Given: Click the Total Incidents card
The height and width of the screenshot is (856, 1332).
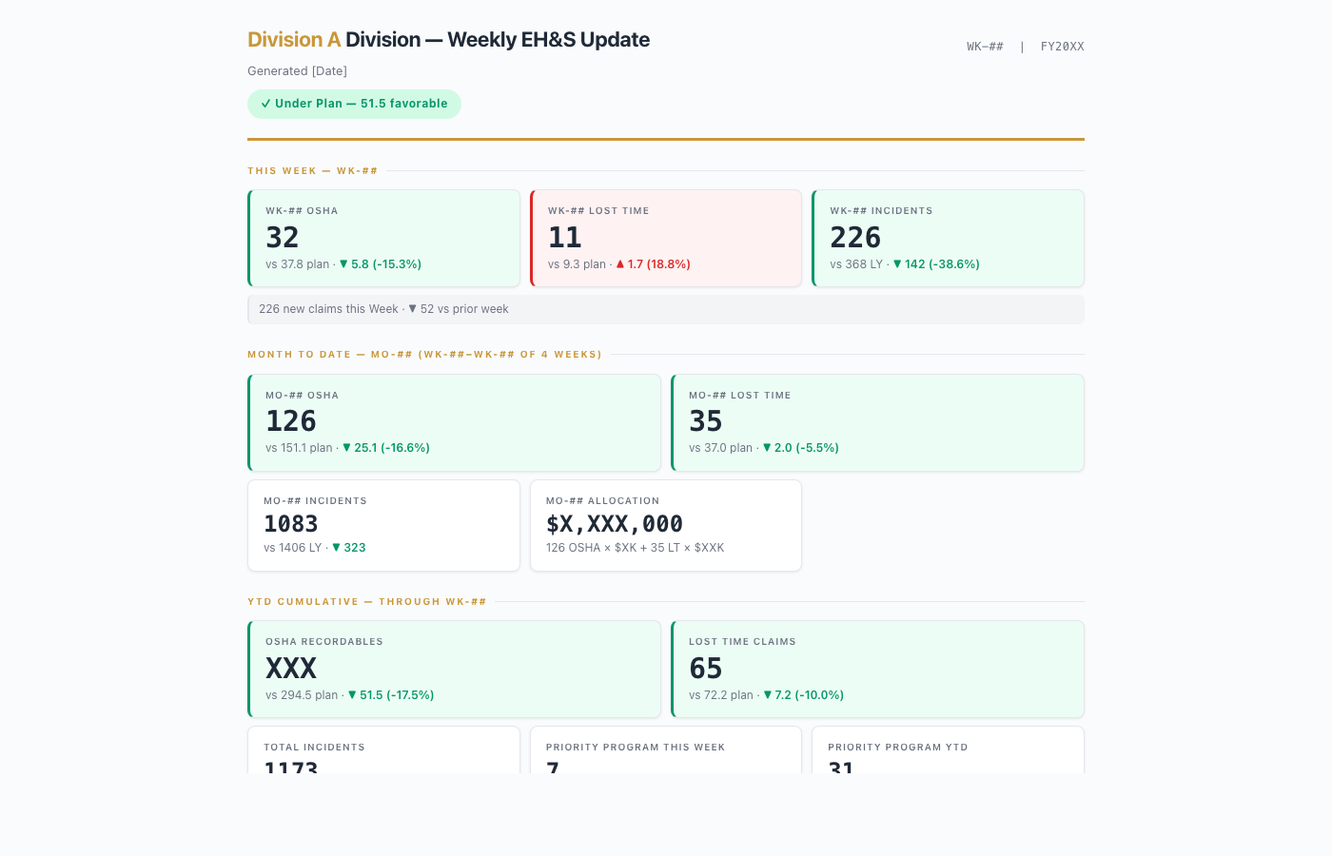Looking at the screenshot, I should click(383, 750).
